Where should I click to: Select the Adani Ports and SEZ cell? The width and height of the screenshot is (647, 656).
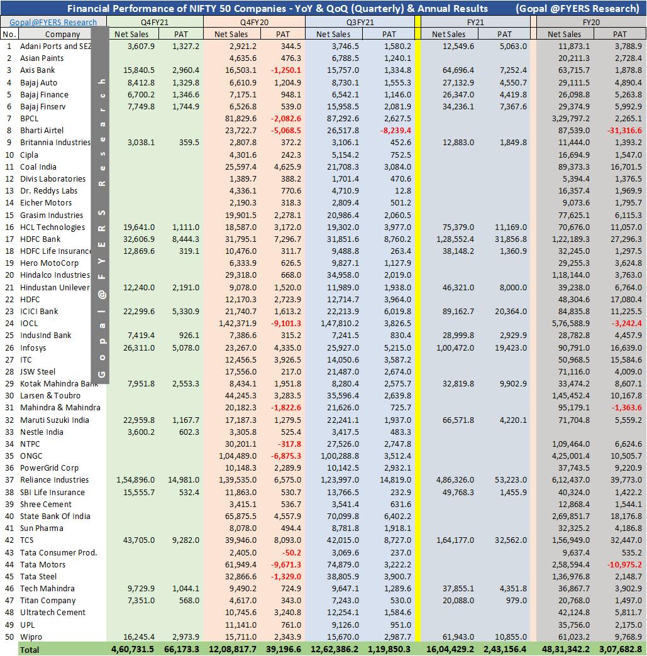click(55, 46)
